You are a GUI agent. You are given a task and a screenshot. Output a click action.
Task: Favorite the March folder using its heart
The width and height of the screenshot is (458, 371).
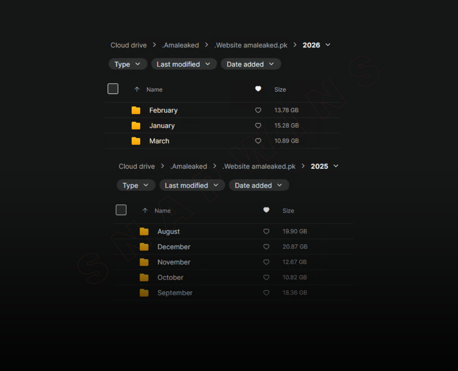(258, 141)
